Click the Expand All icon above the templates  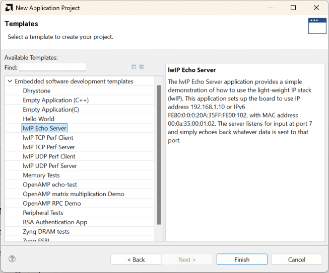[142, 67]
